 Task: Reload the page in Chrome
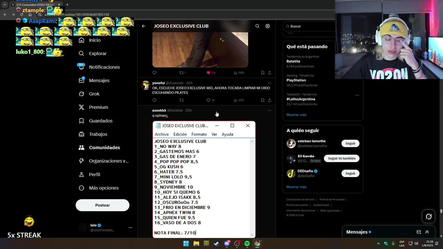21,15
